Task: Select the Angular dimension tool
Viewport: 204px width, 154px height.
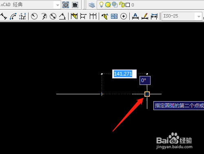Action: [62, 16]
